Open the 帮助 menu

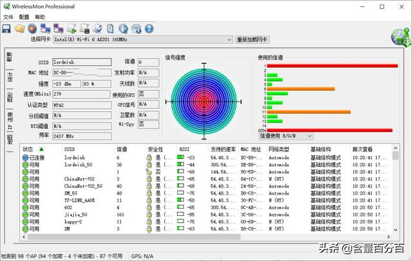tap(40, 17)
